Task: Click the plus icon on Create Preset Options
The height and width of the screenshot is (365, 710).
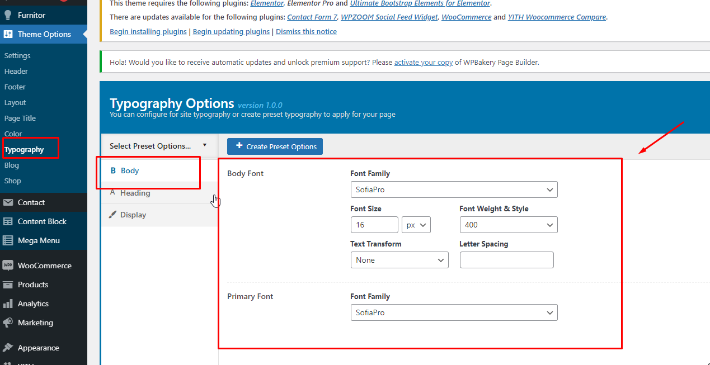Action: coord(239,146)
